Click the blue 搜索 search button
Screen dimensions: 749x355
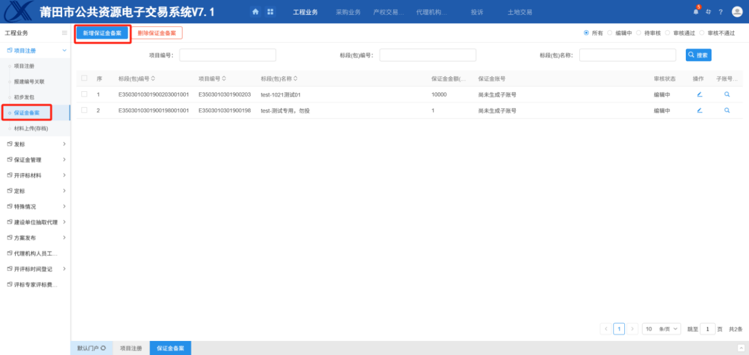698,55
